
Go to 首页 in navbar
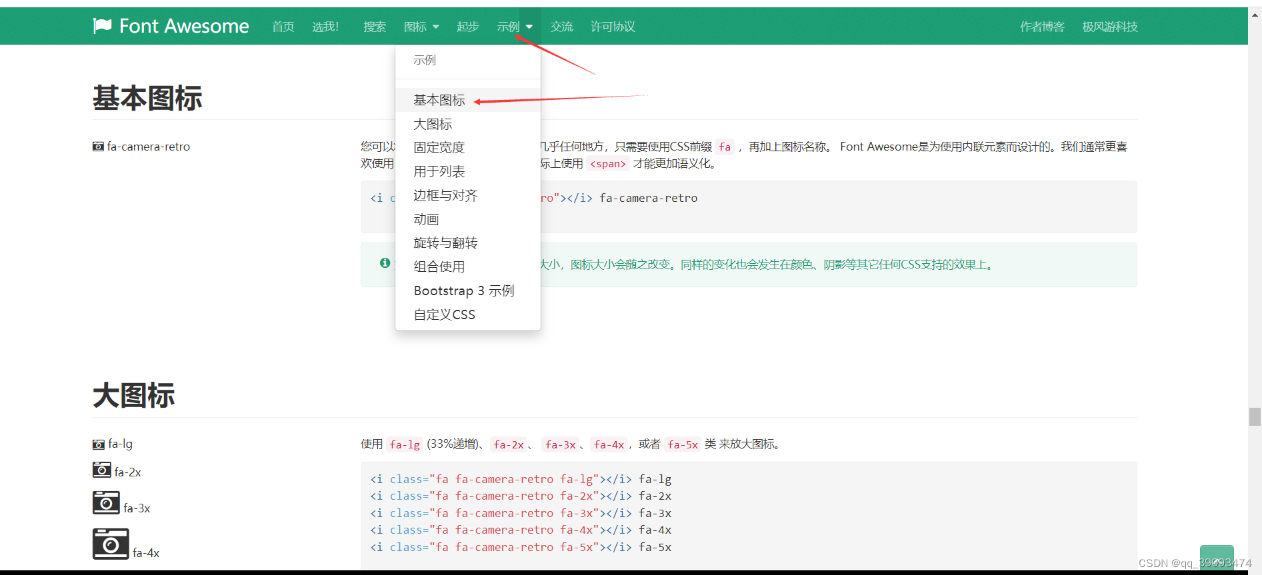click(283, 27)
